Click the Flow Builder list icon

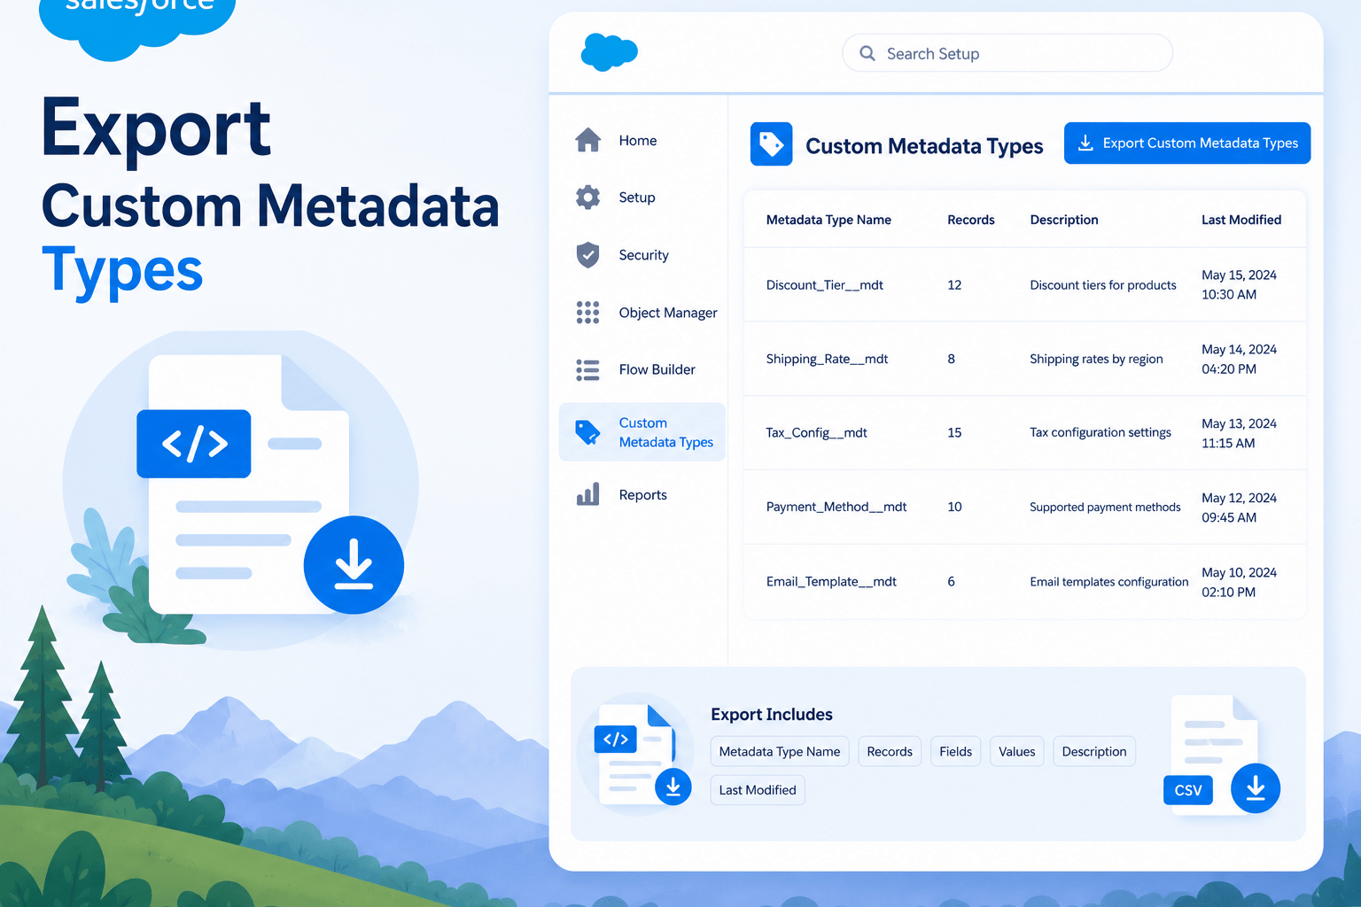587,369
